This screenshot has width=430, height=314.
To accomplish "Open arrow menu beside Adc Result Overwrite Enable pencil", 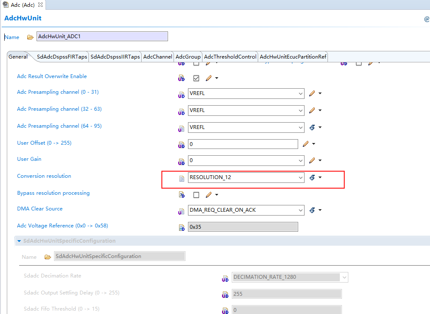I will 216,78.
